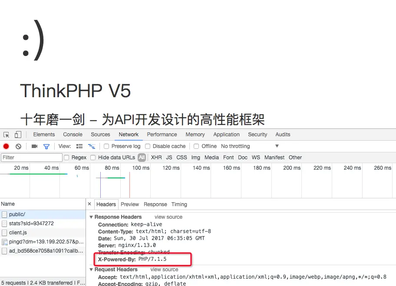Screen dimensions: 396x286
Task: Go to the Security tab
Action: click(257, 135)
